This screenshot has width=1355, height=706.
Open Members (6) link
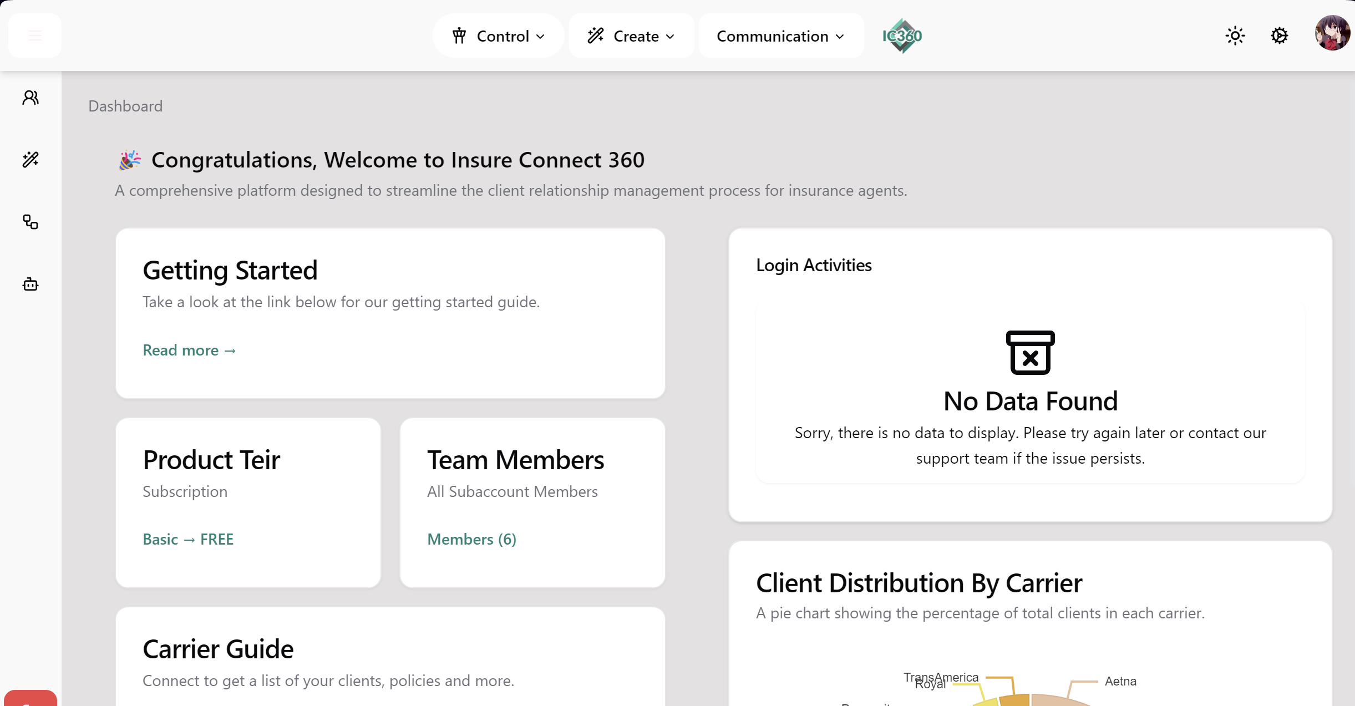(x=471, y=539)
